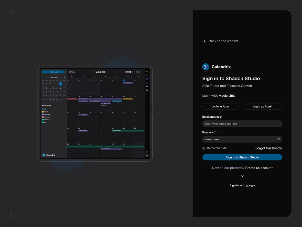Click the Calendrix snowflake logo in the sign-in panel
The width and height of the screenshot is (302, 227).
[206, 67]
